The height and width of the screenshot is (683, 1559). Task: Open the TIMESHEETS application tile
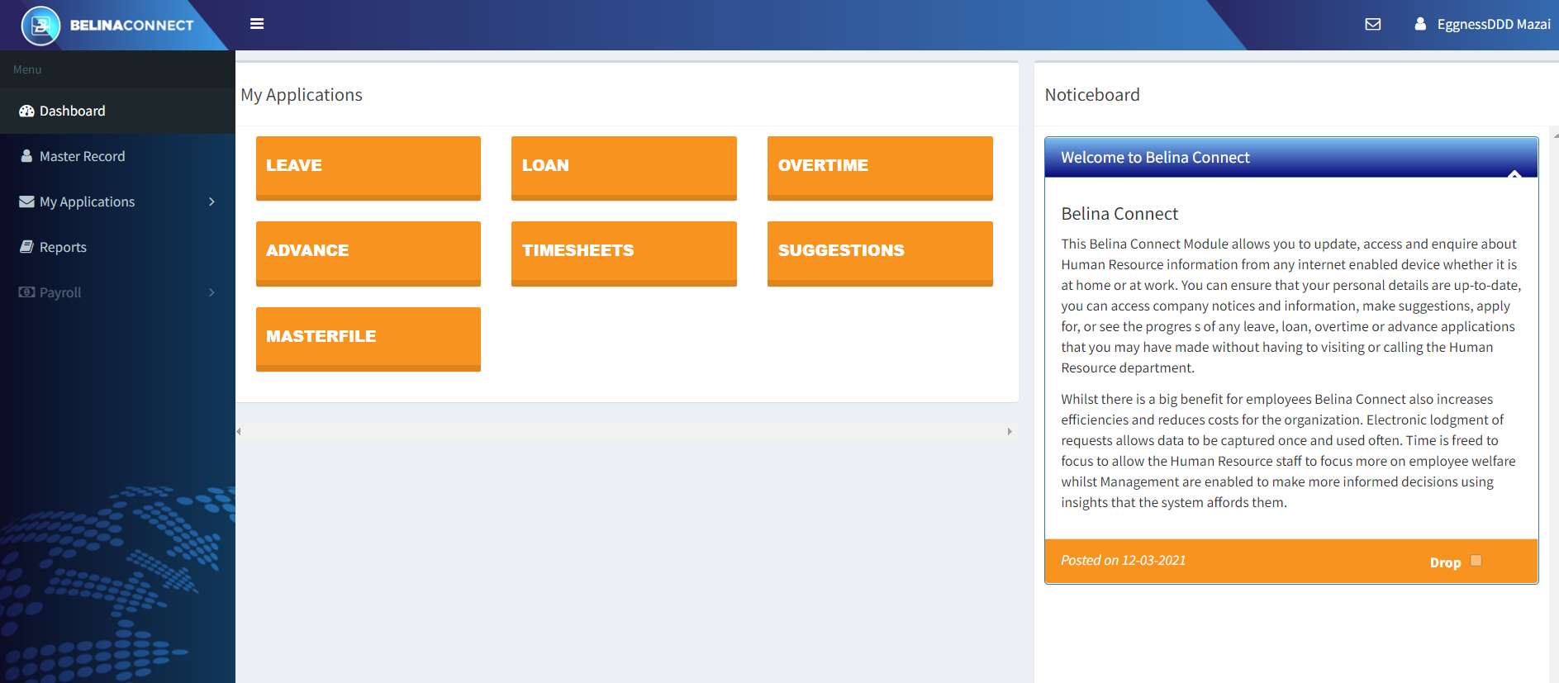(x=624, y=254)
